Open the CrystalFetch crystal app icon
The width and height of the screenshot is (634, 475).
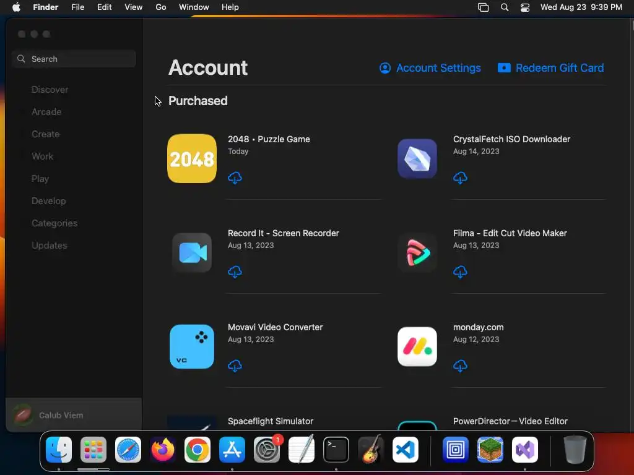coord(417,158)
